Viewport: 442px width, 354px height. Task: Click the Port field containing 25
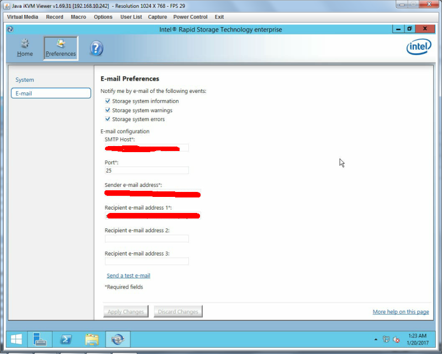tap(147, 170)
